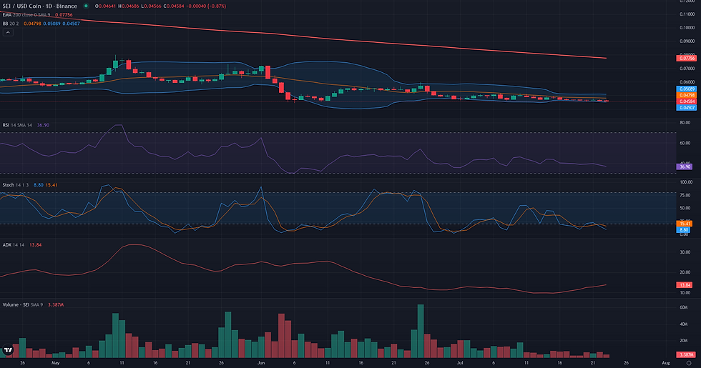701x368 pixels.
Task: Click the 40M volume axis label
Action: pyautogui.click(x=684, y=324)
